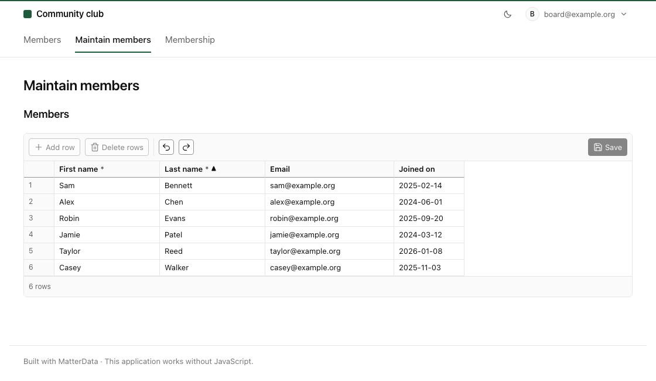
Task: Click the Taylor first name cell
Action: tap(107, 251)
